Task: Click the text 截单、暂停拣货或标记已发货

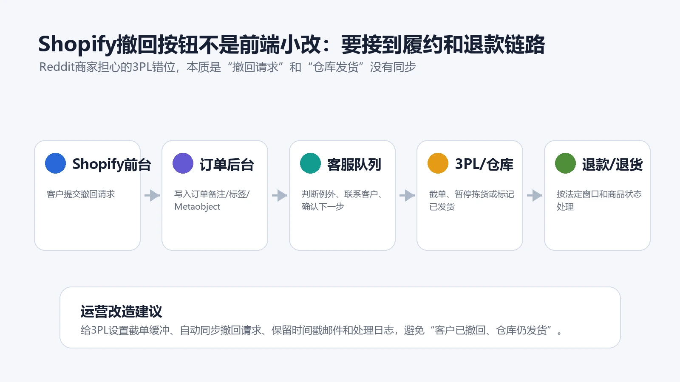Action: 472,200
